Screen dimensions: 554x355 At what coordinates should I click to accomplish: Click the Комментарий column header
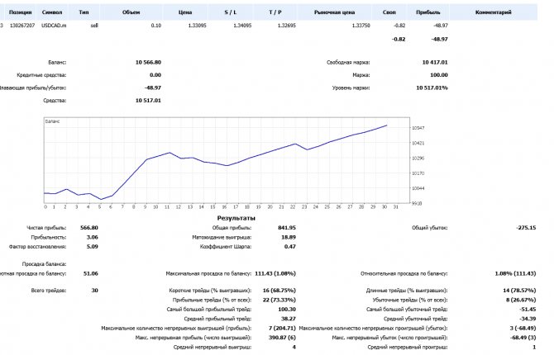pos(494,12)
